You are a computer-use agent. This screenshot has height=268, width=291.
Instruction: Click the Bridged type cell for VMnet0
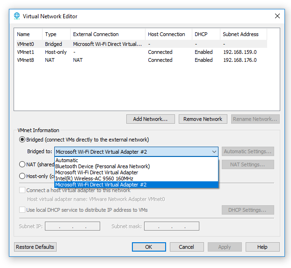53,44
